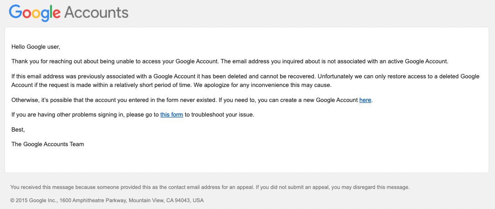Click the empty white area below the signature
495x209 pixels.
(x=246, y=161)
